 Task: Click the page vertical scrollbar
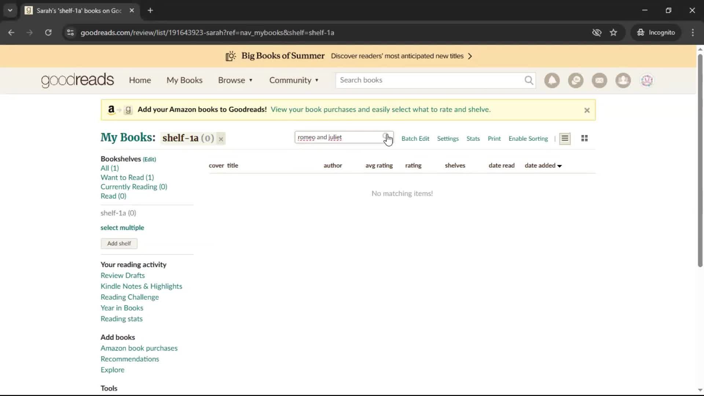(700, 160)
